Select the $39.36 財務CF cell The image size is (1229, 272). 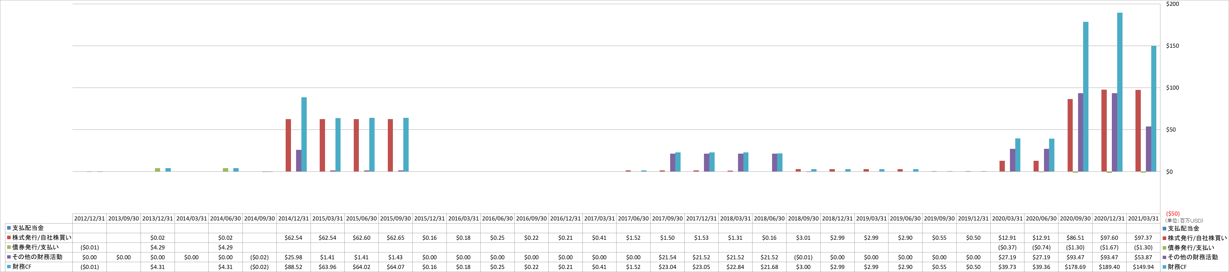[x=1041, y=267]
